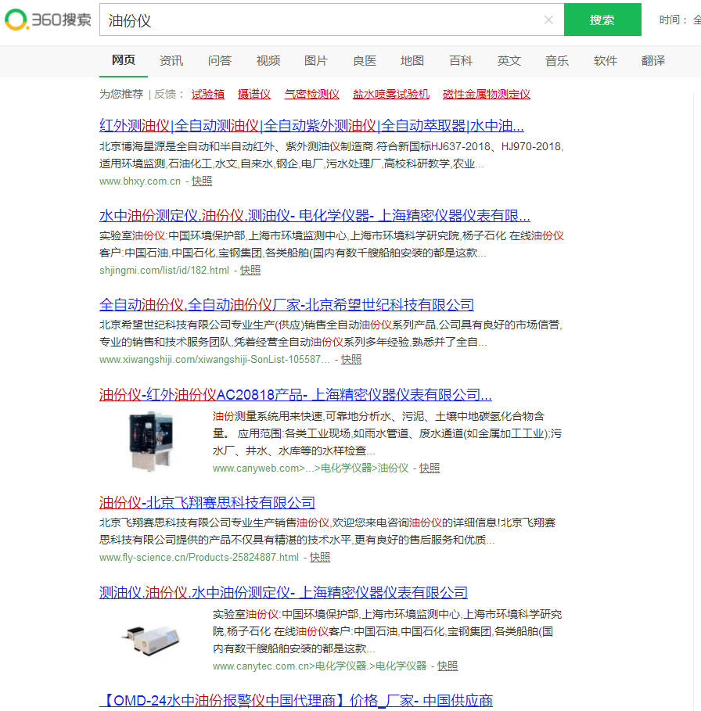The height and width of the screenshot is (711, 701).
Task: Clear the search box with the X icon
Action: pos(548,20)
